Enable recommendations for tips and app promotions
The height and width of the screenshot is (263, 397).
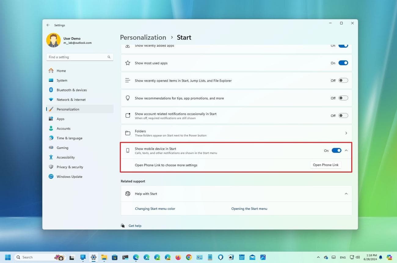(x=343, y=98)
